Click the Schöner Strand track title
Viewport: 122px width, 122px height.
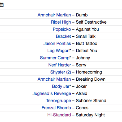91,101
